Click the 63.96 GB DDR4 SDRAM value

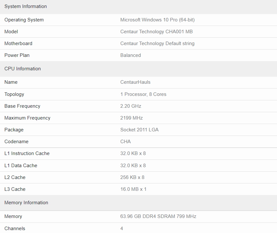pos(158,216)
